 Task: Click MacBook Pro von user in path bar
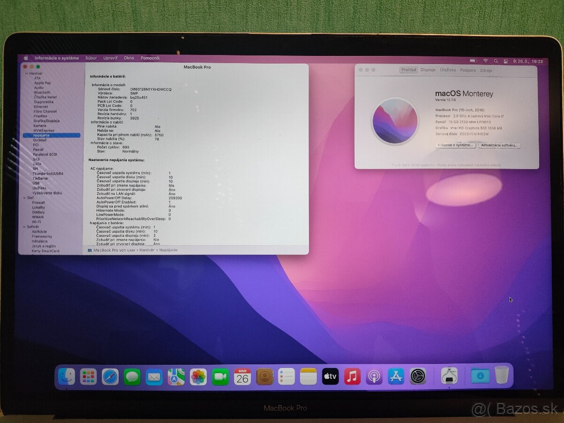tap(114, 250)
